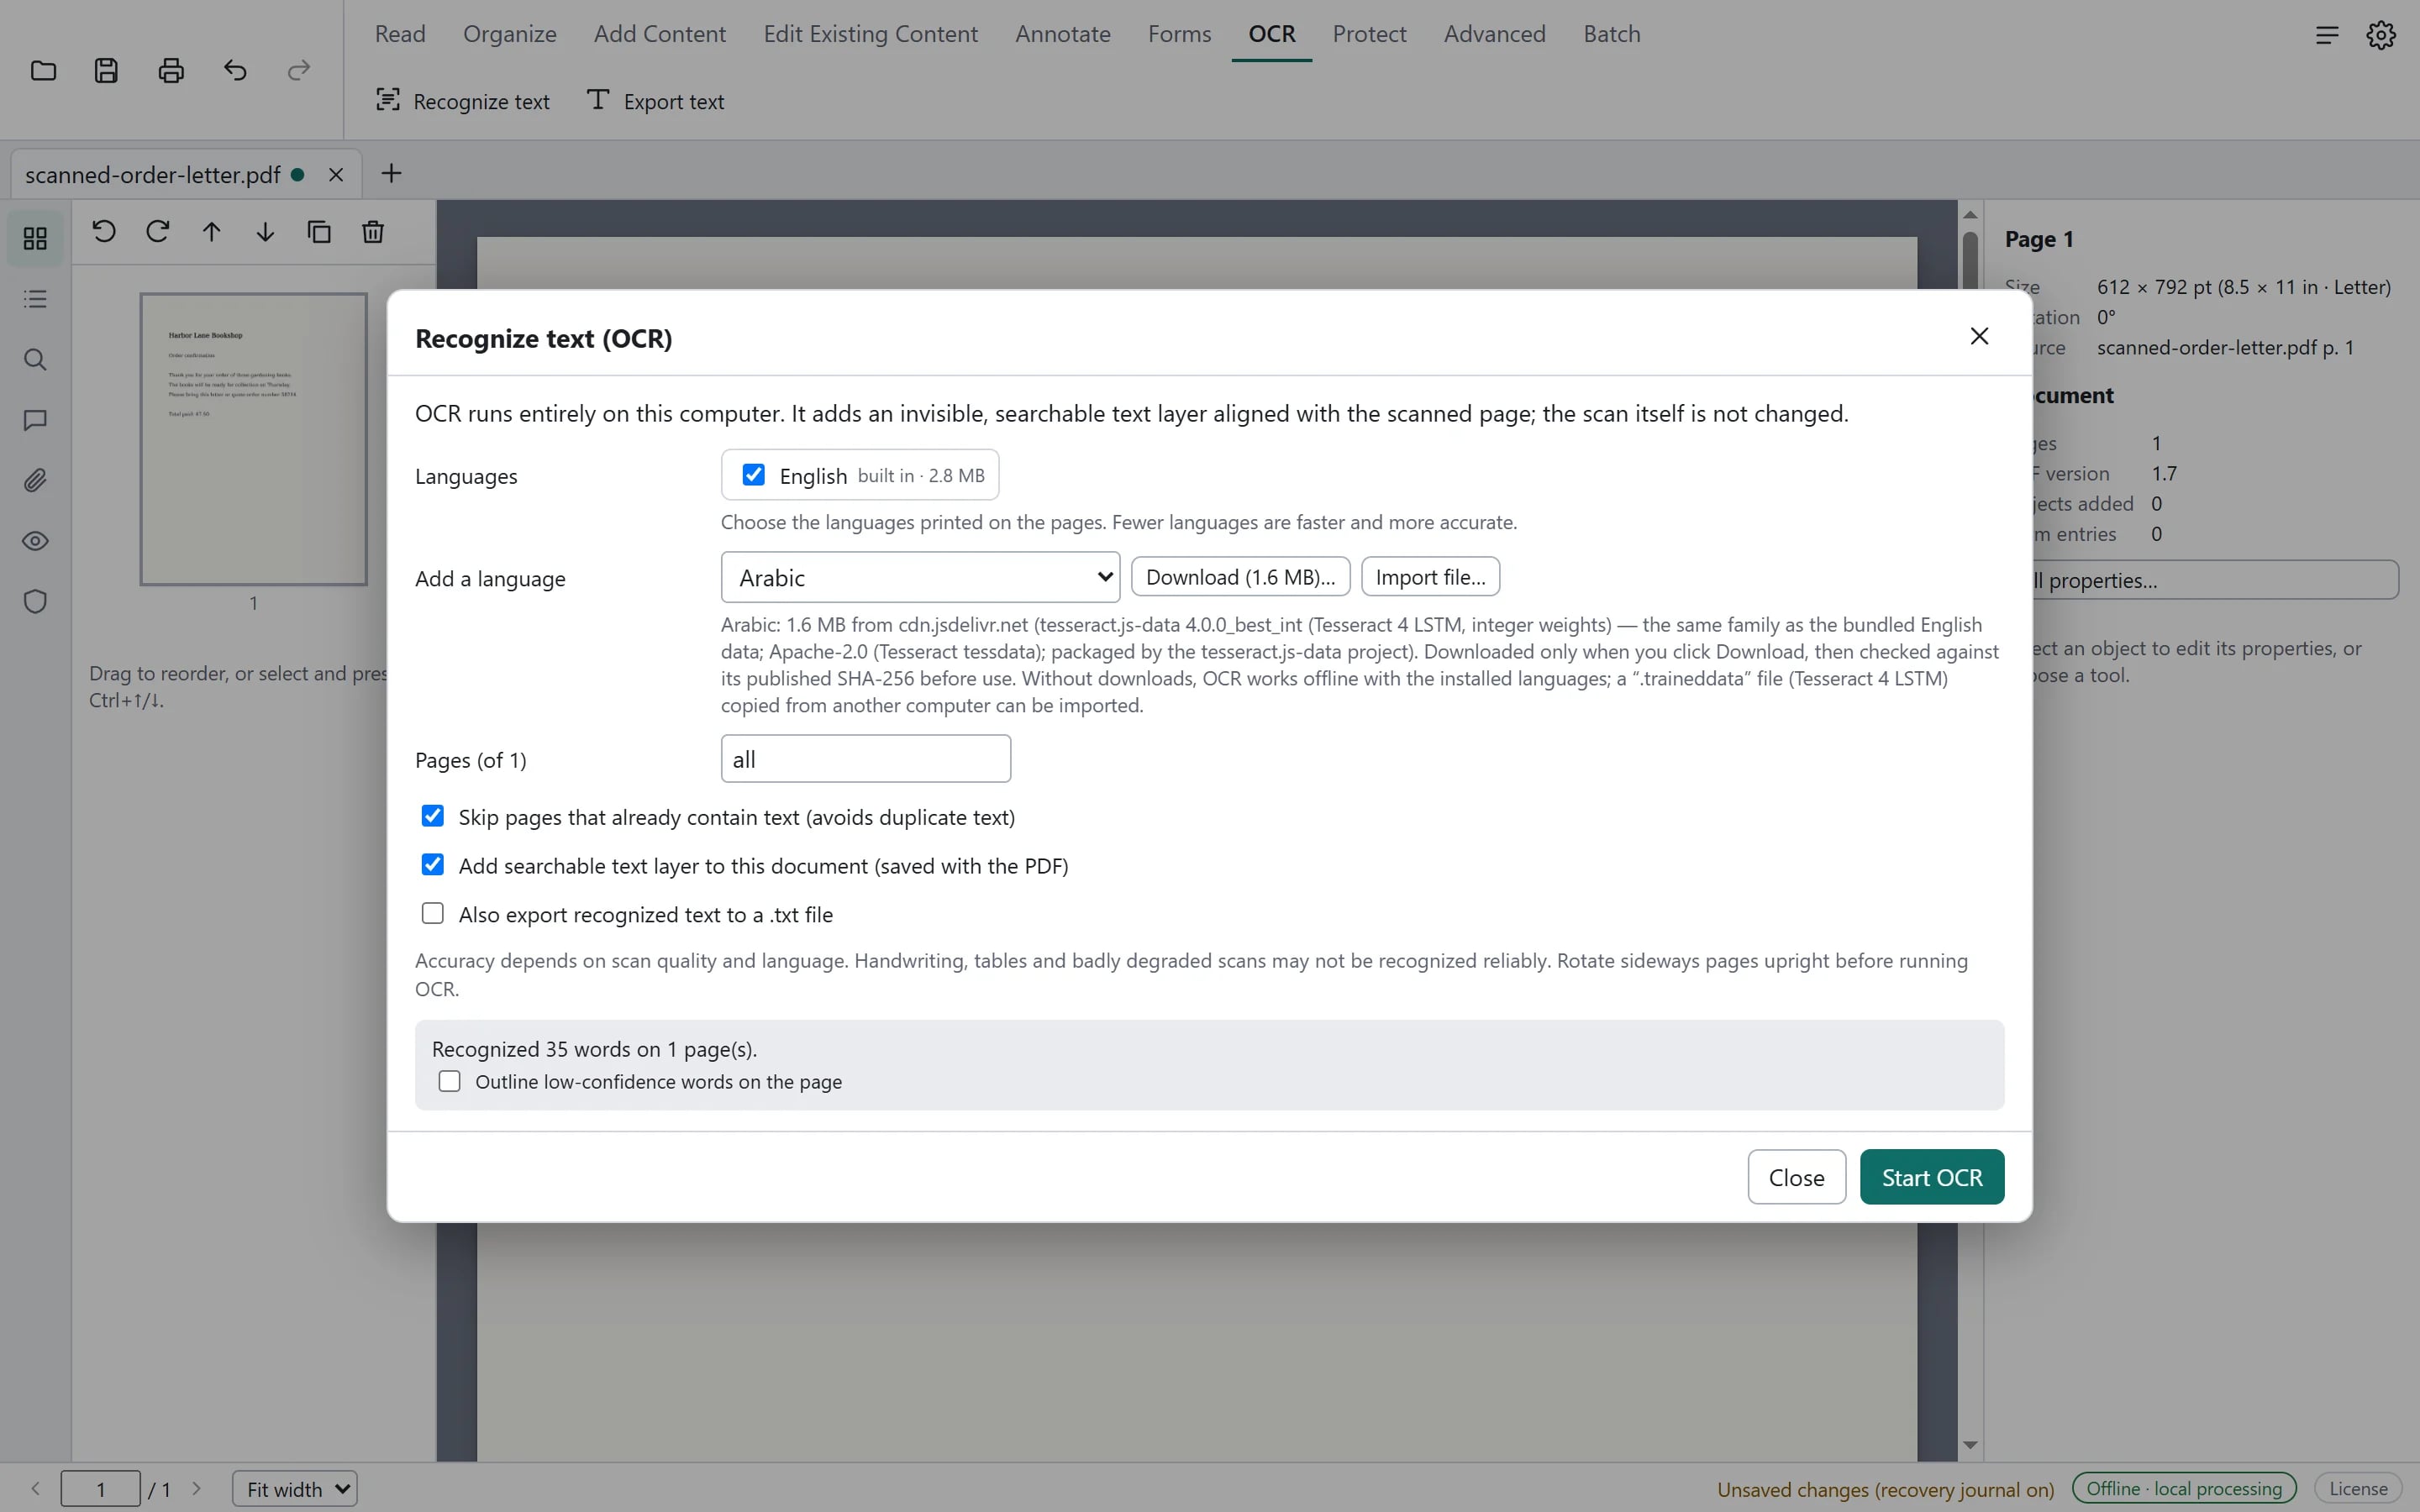Image resolution: width=2420 pixels, height=1512 pixels.
Task: Switch to the Organize tab
Action: point(509,34)
